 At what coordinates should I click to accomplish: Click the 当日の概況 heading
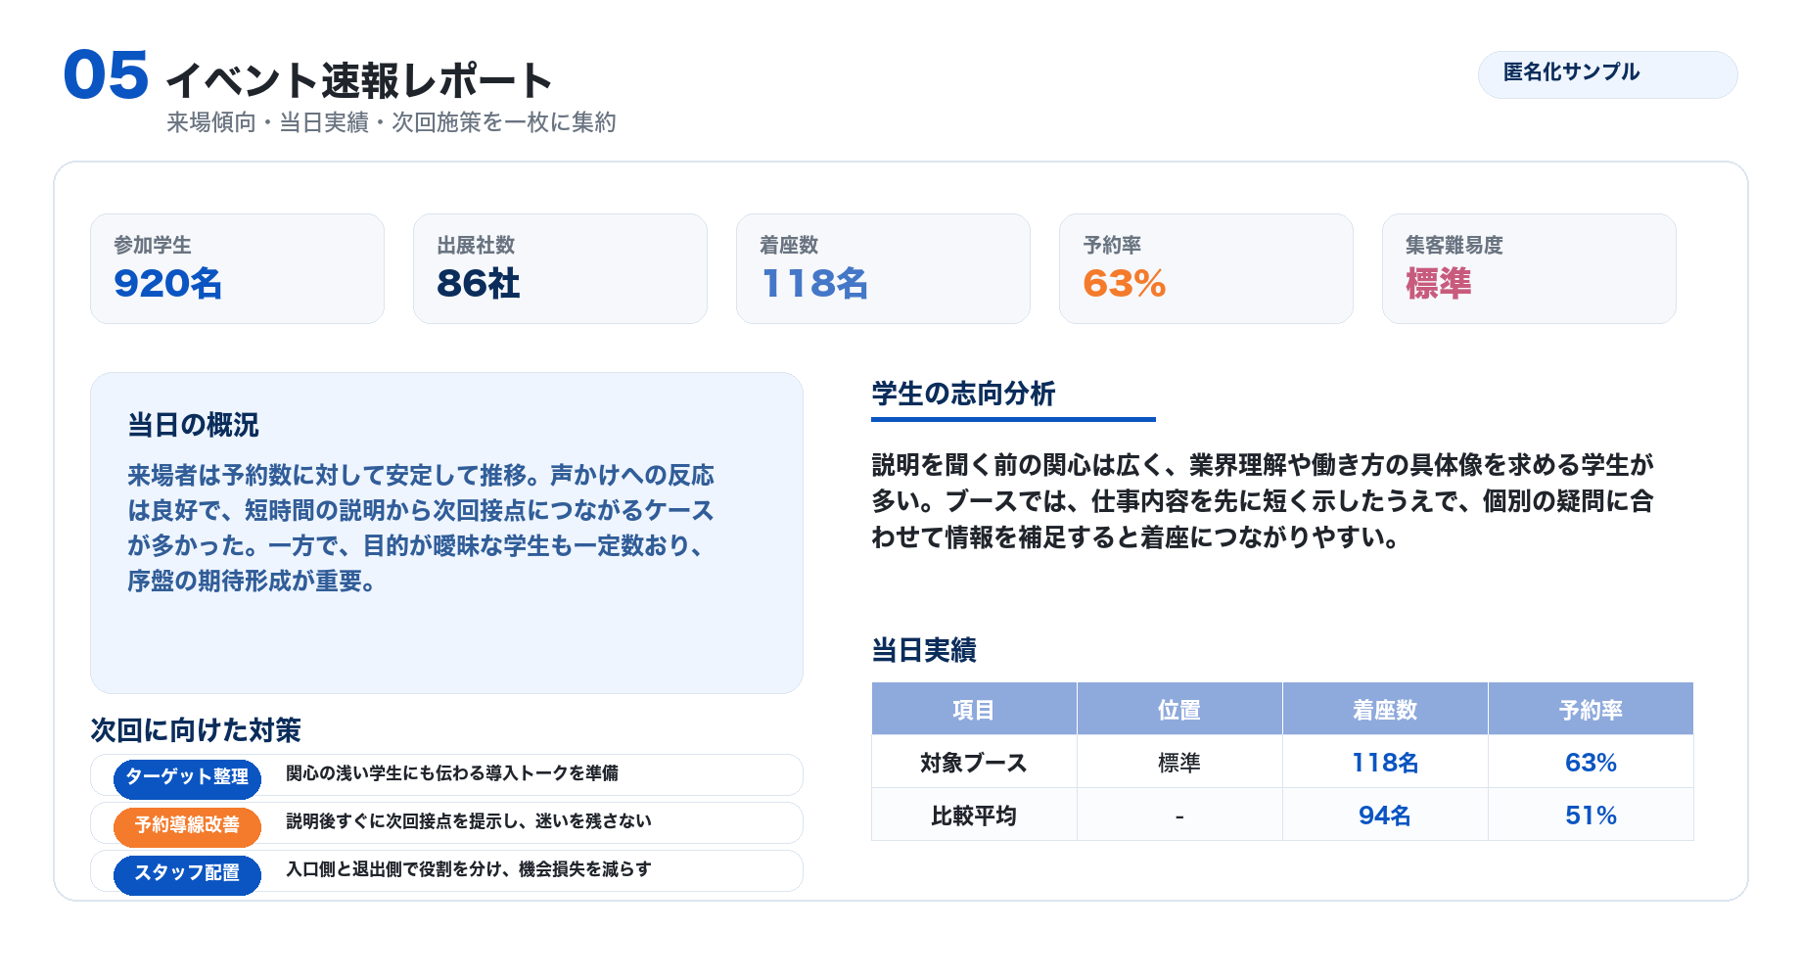tap(193, 425)
